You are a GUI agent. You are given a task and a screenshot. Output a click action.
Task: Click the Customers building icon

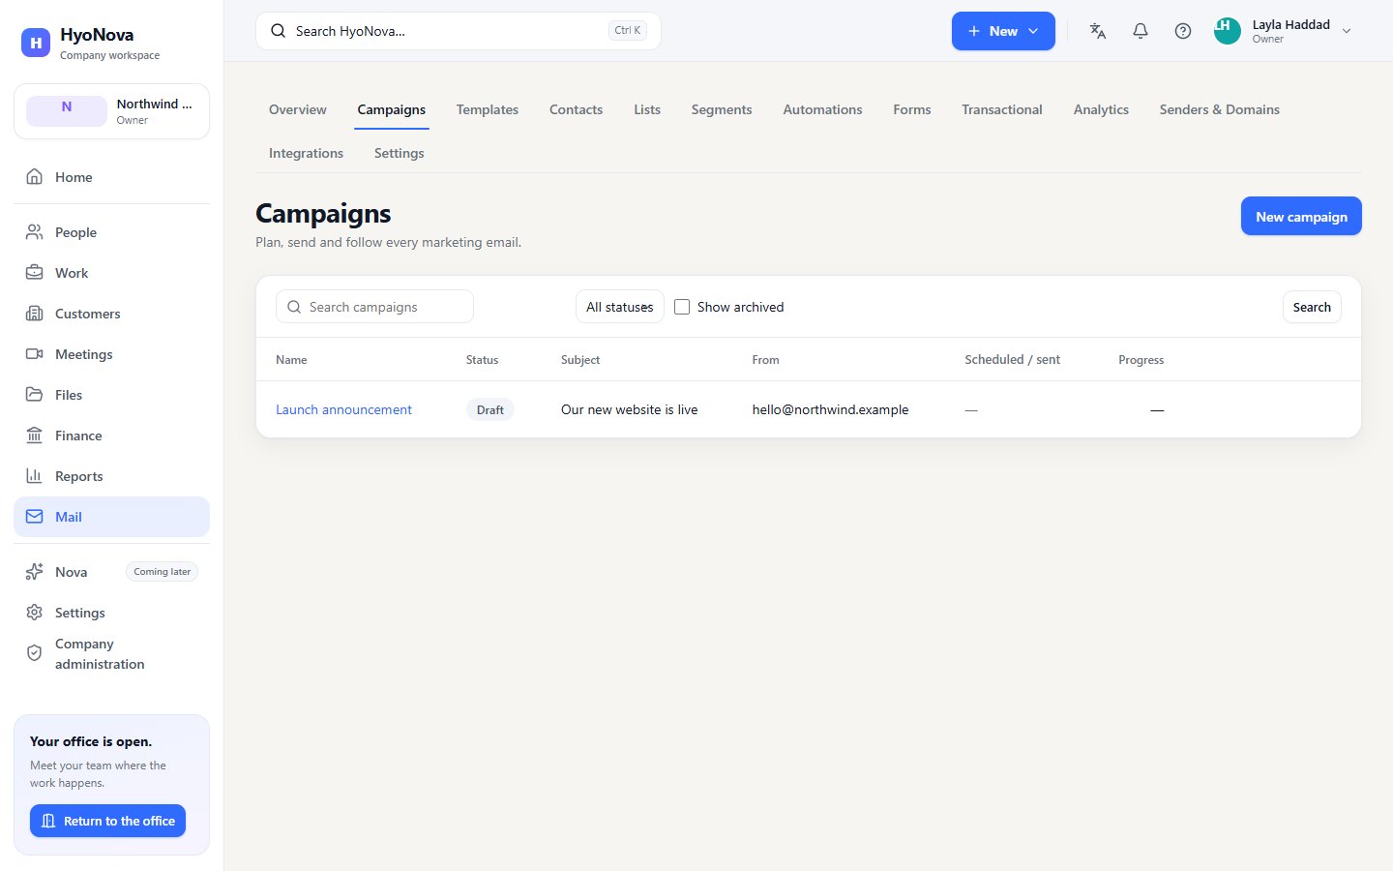click(34, 314)
